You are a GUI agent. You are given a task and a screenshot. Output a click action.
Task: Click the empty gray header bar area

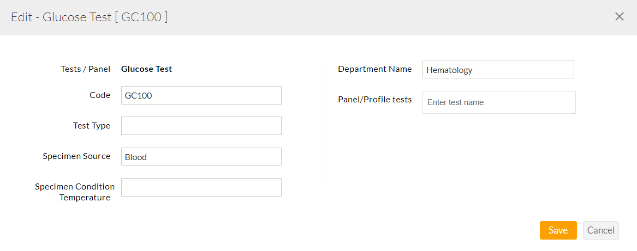tap(382, 17)
